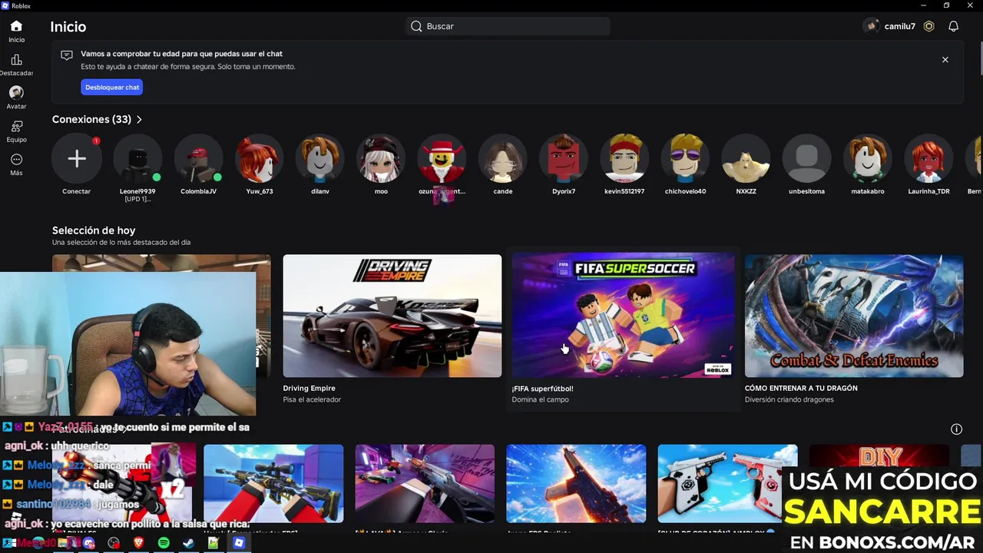Open the white and red pistols thumbnail

[x=727, y=483]
